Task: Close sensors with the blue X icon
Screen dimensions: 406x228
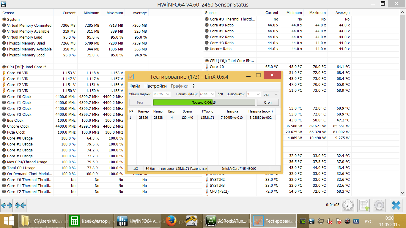Action: coord(396,205)
